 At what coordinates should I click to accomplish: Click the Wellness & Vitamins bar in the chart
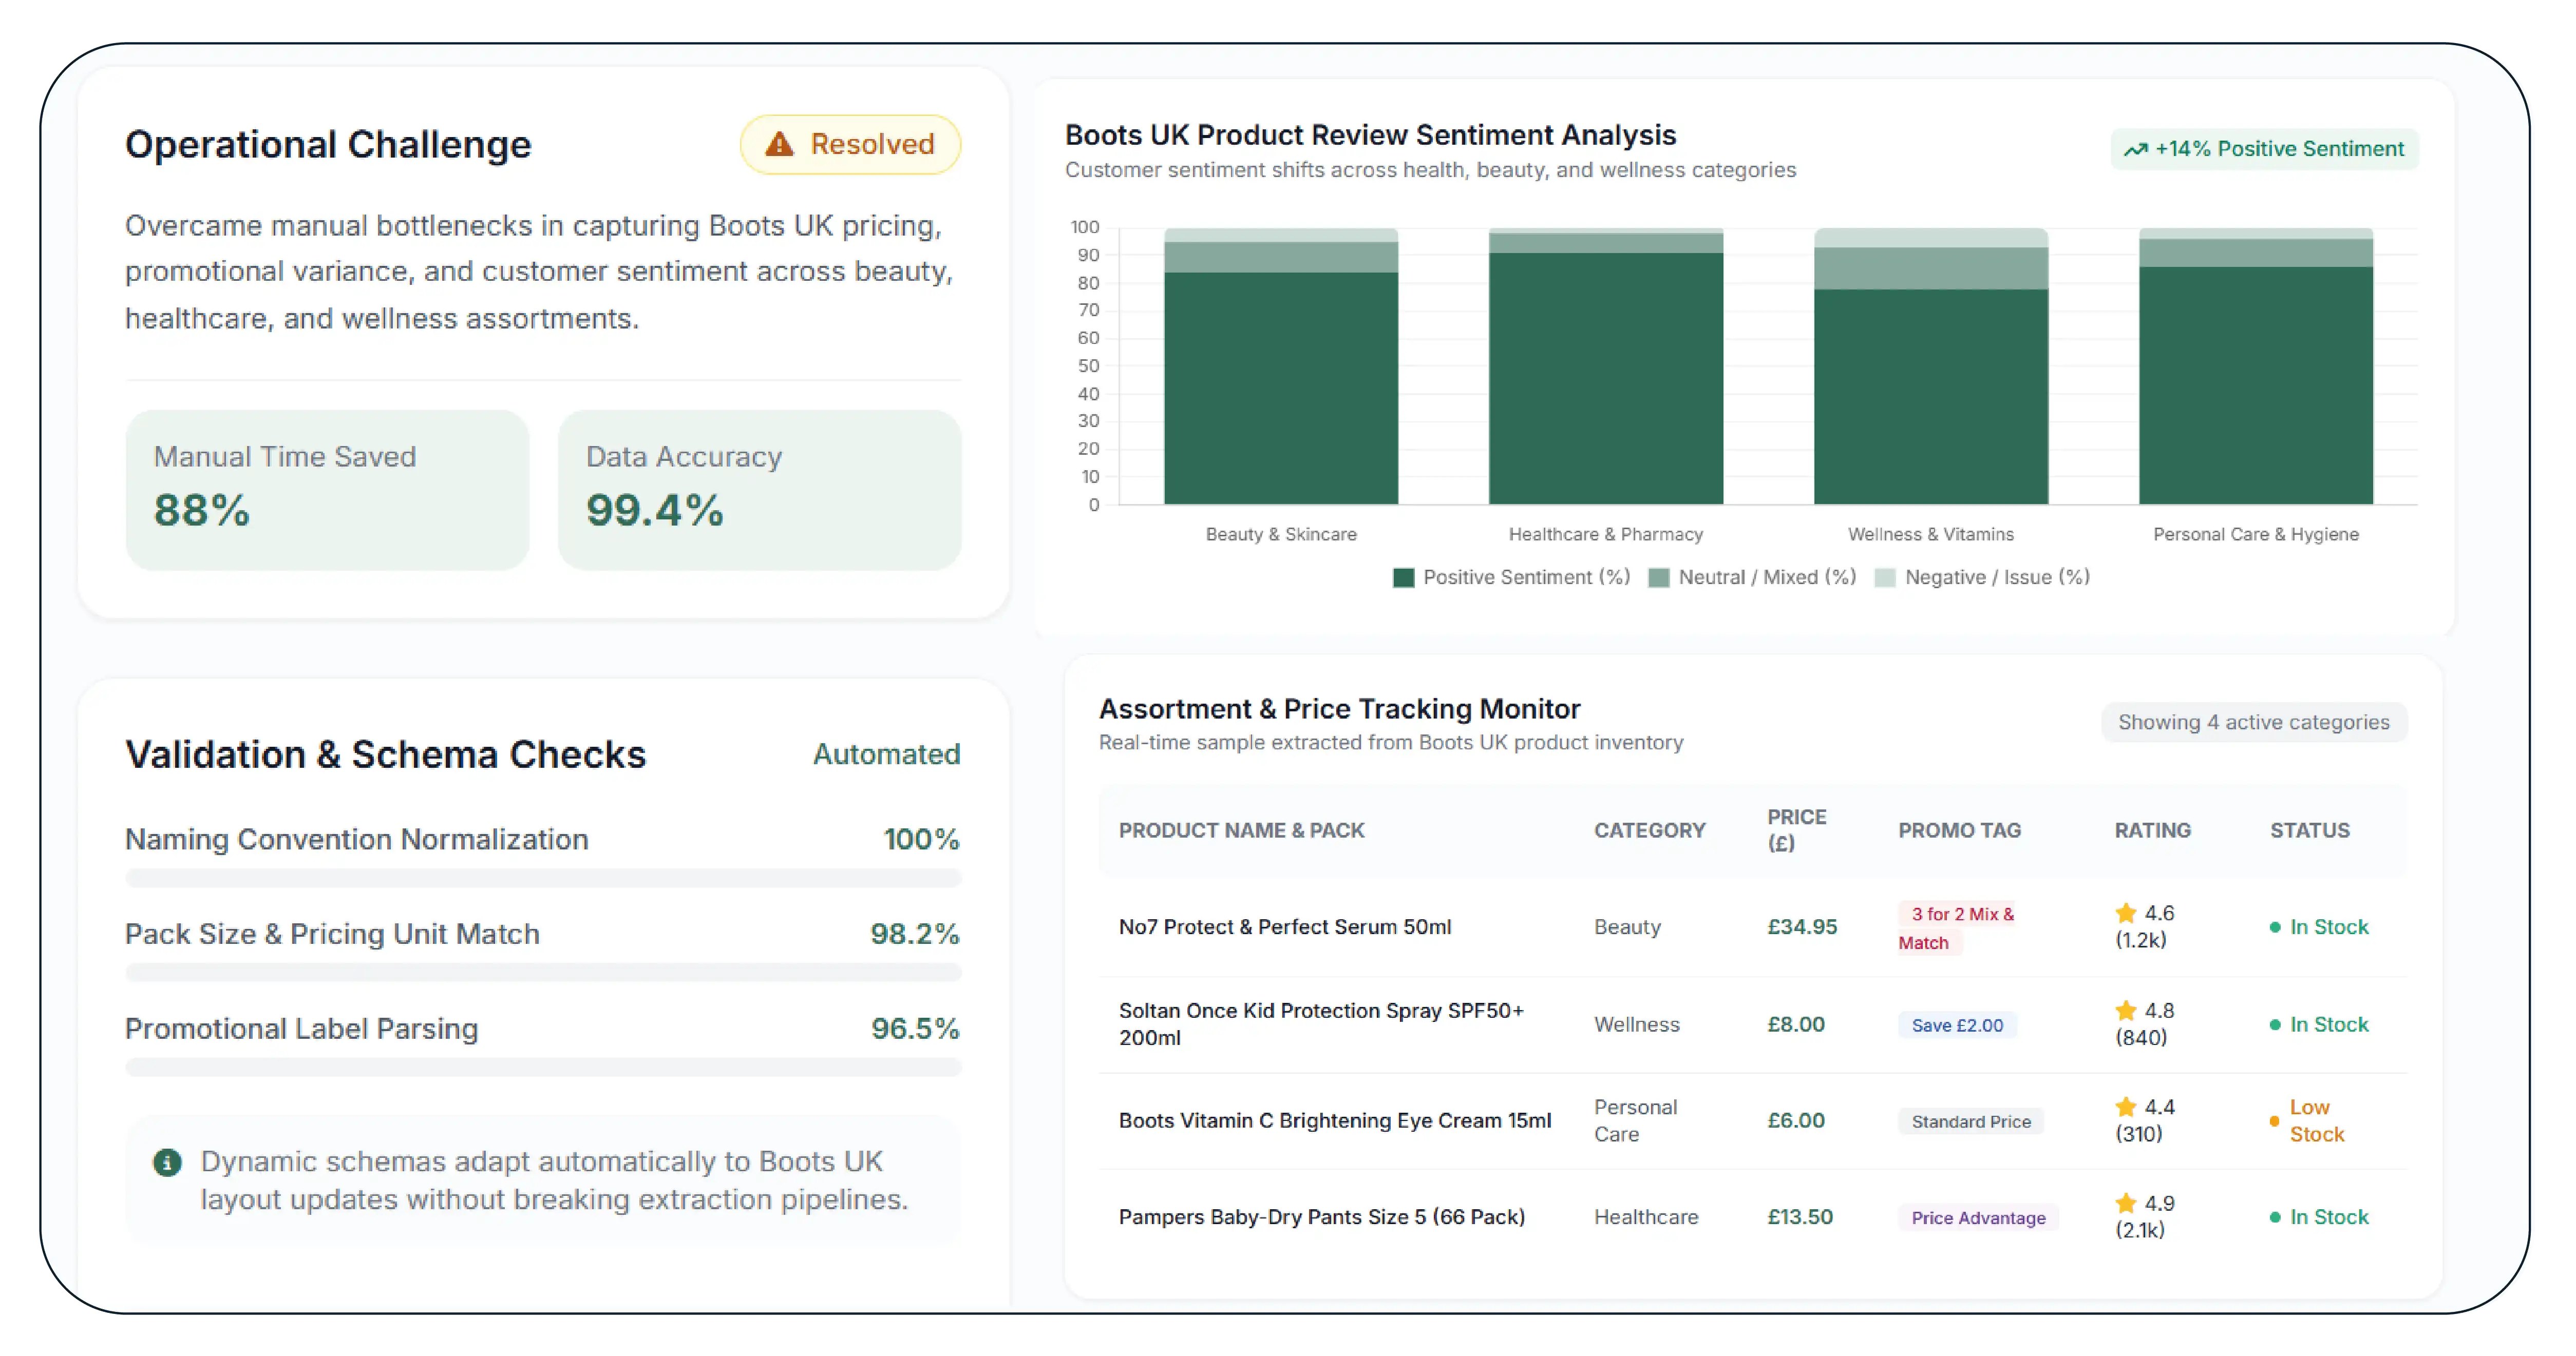pyautogui.click(x=1931, y=367)
